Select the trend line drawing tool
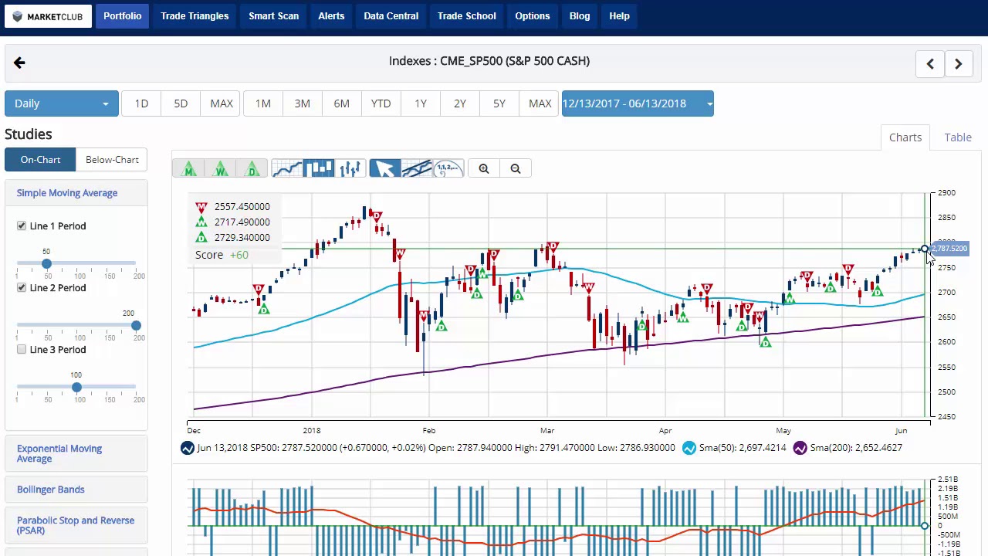 (417, 168)
